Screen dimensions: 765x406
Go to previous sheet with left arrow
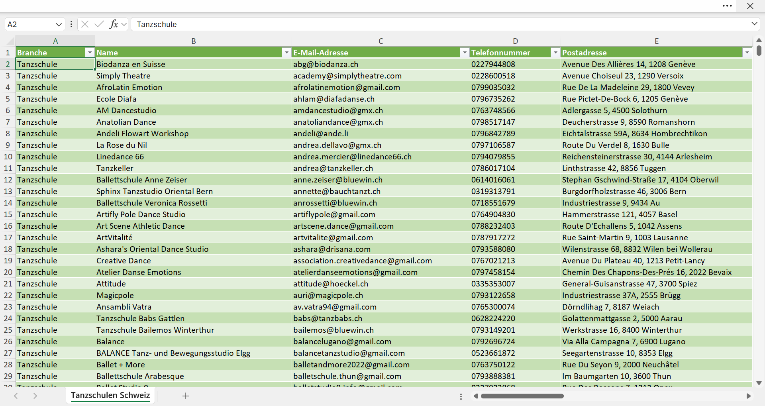[16, 396]
